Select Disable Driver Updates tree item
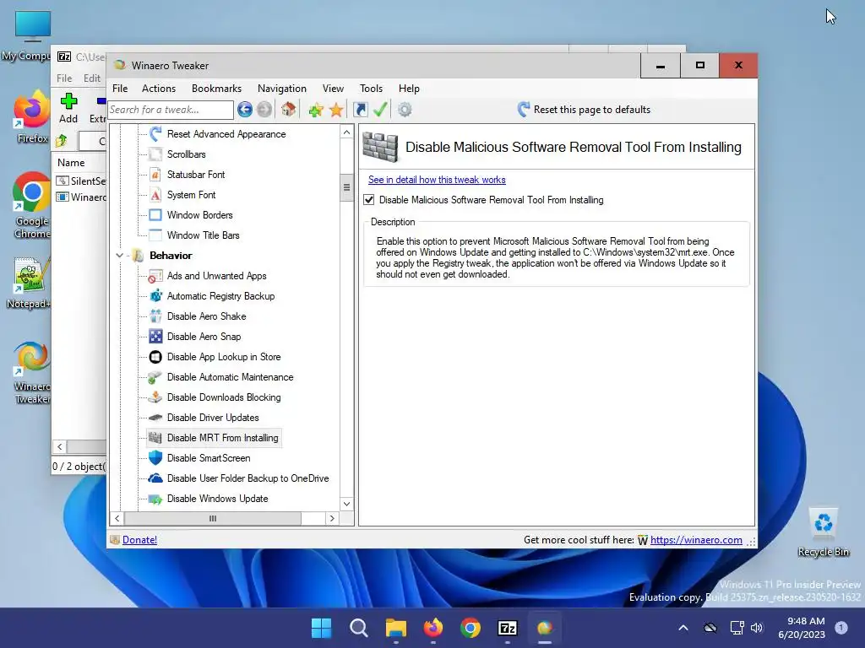 coord(213,418)
